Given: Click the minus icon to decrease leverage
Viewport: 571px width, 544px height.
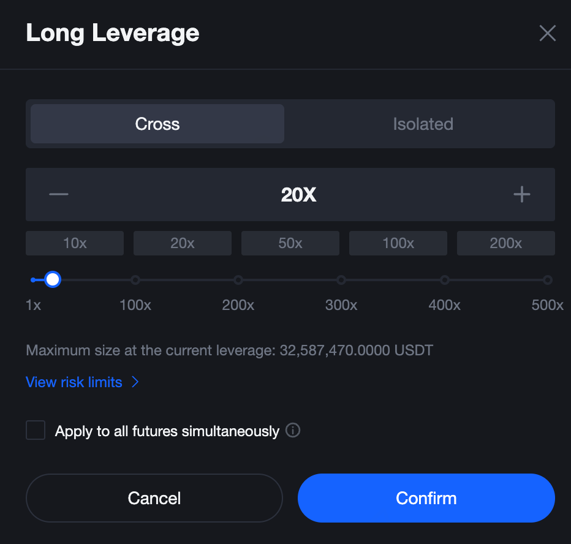Looking at the screenshot, I should (59, 195).
